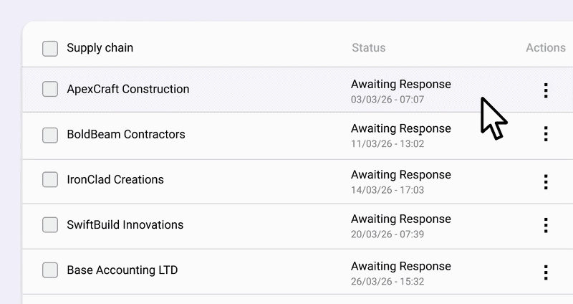
Task: Open actions menu for ApexCraft Construction
Action: [x=546, y=90]
